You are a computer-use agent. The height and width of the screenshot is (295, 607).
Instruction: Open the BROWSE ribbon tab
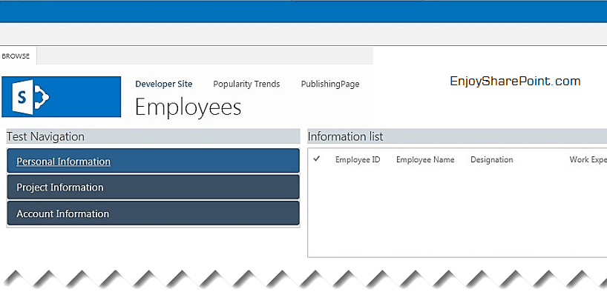point(16,56)
